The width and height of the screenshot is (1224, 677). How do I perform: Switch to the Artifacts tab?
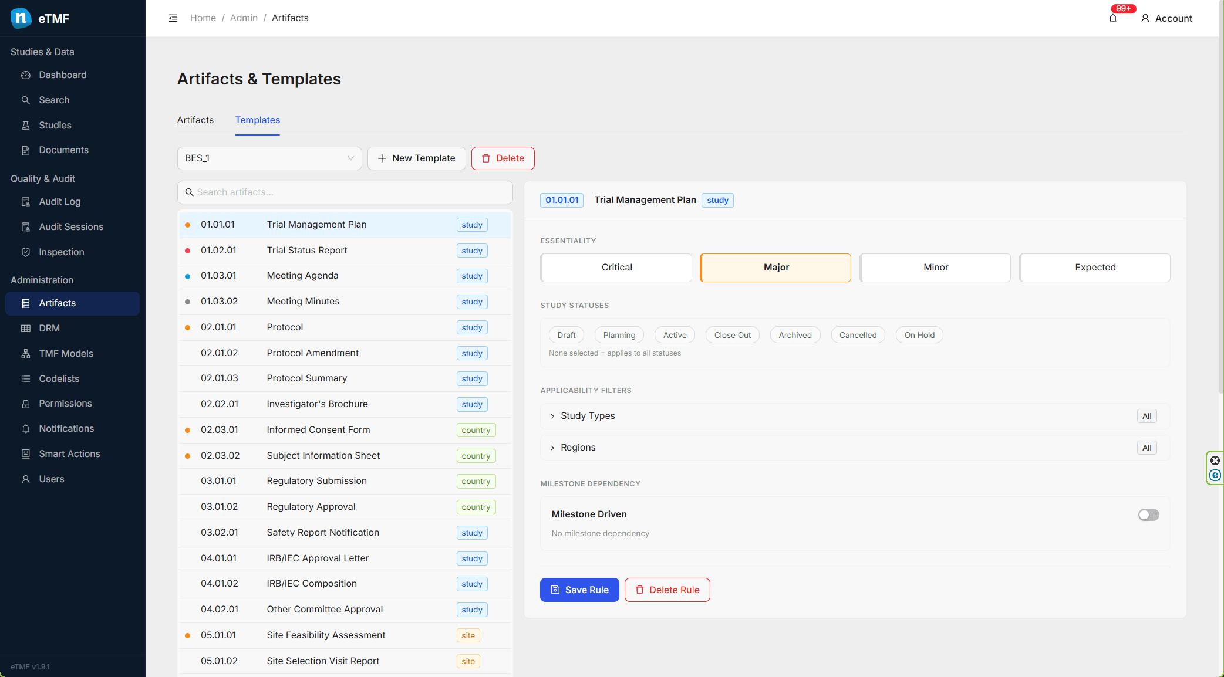coord(195,120)
